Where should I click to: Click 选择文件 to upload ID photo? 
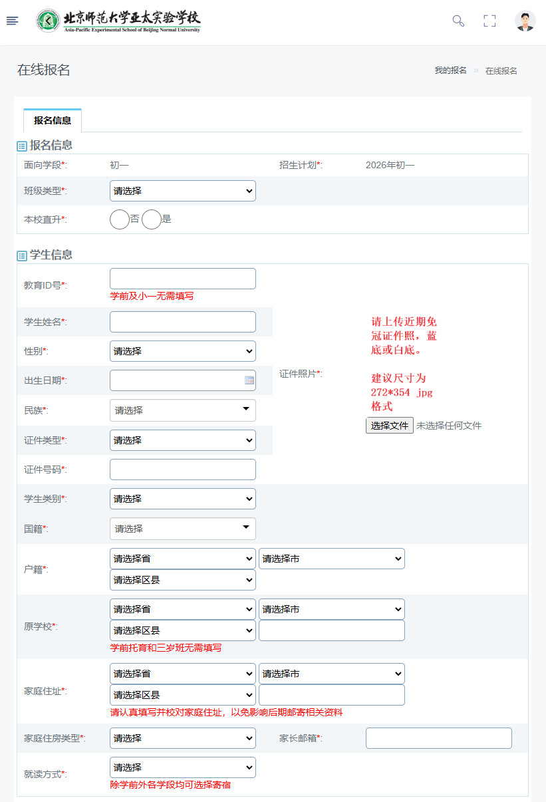point(389,426)
